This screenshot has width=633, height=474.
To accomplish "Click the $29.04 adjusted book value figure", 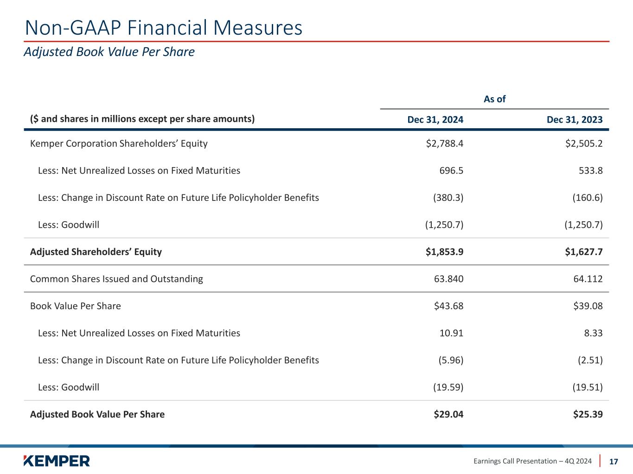I will click(x=448, y=414).
